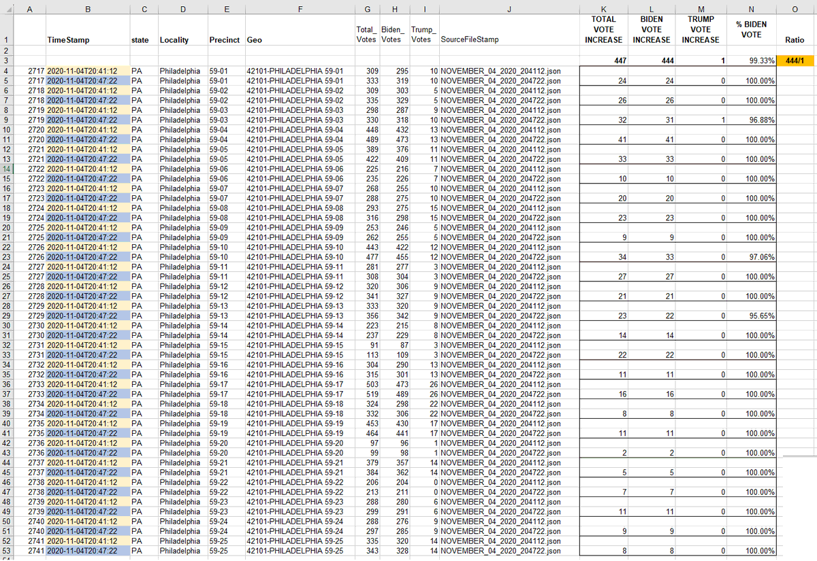This screenshot has height=561, width=817.
Task: Click the BIDEN VOTE INCREASE header
Action: [x=652, y=30]
